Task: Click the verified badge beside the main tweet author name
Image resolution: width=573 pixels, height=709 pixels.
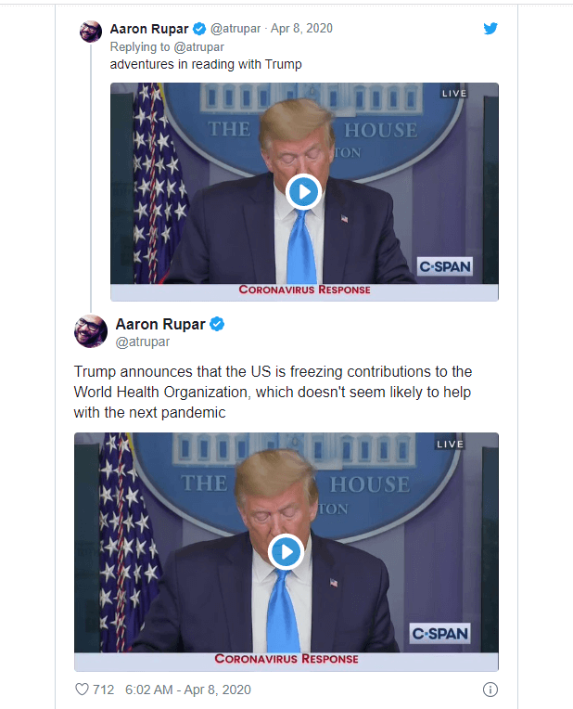Action: coord(217,324)
